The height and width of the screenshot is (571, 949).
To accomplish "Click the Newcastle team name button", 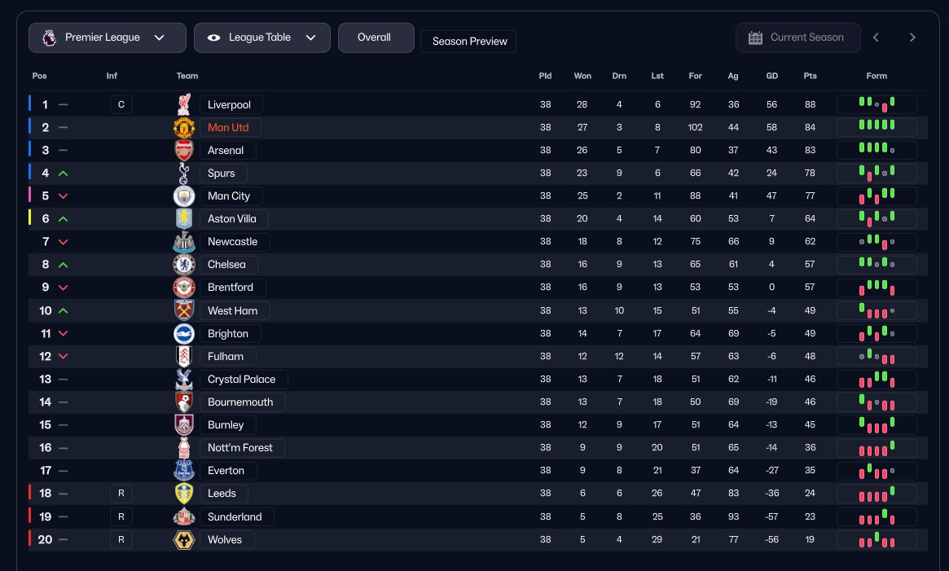I will point(232,241).
